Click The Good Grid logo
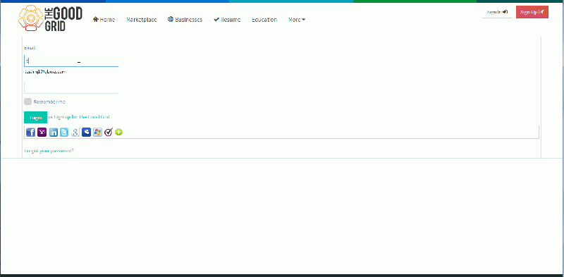 coord(50,18)
